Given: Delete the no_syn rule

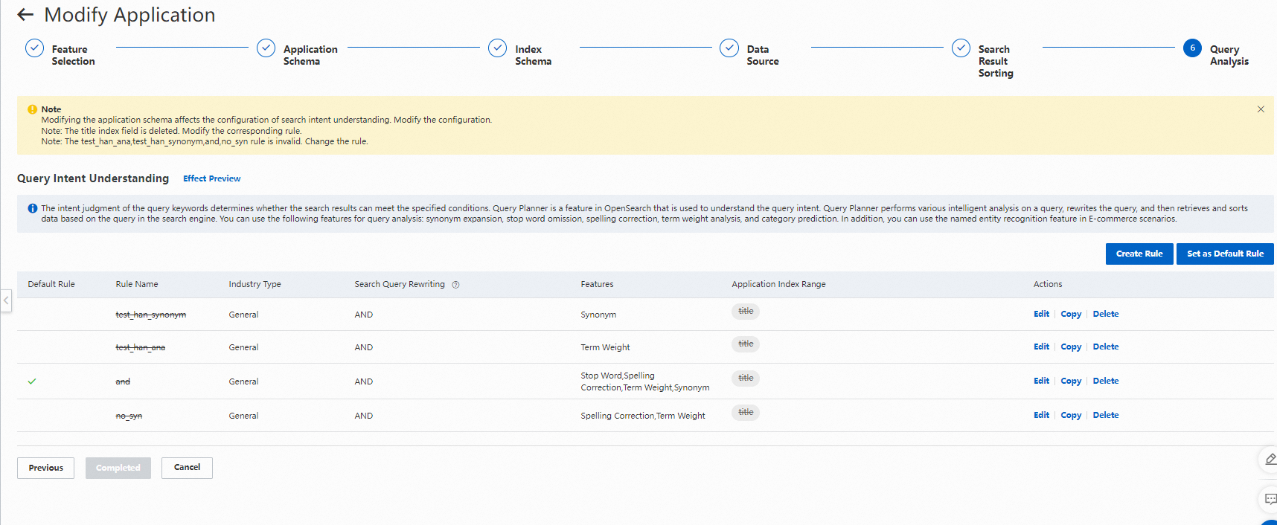Looking at the screenshot, I should pyautogui.click(x=1105, y=415).
